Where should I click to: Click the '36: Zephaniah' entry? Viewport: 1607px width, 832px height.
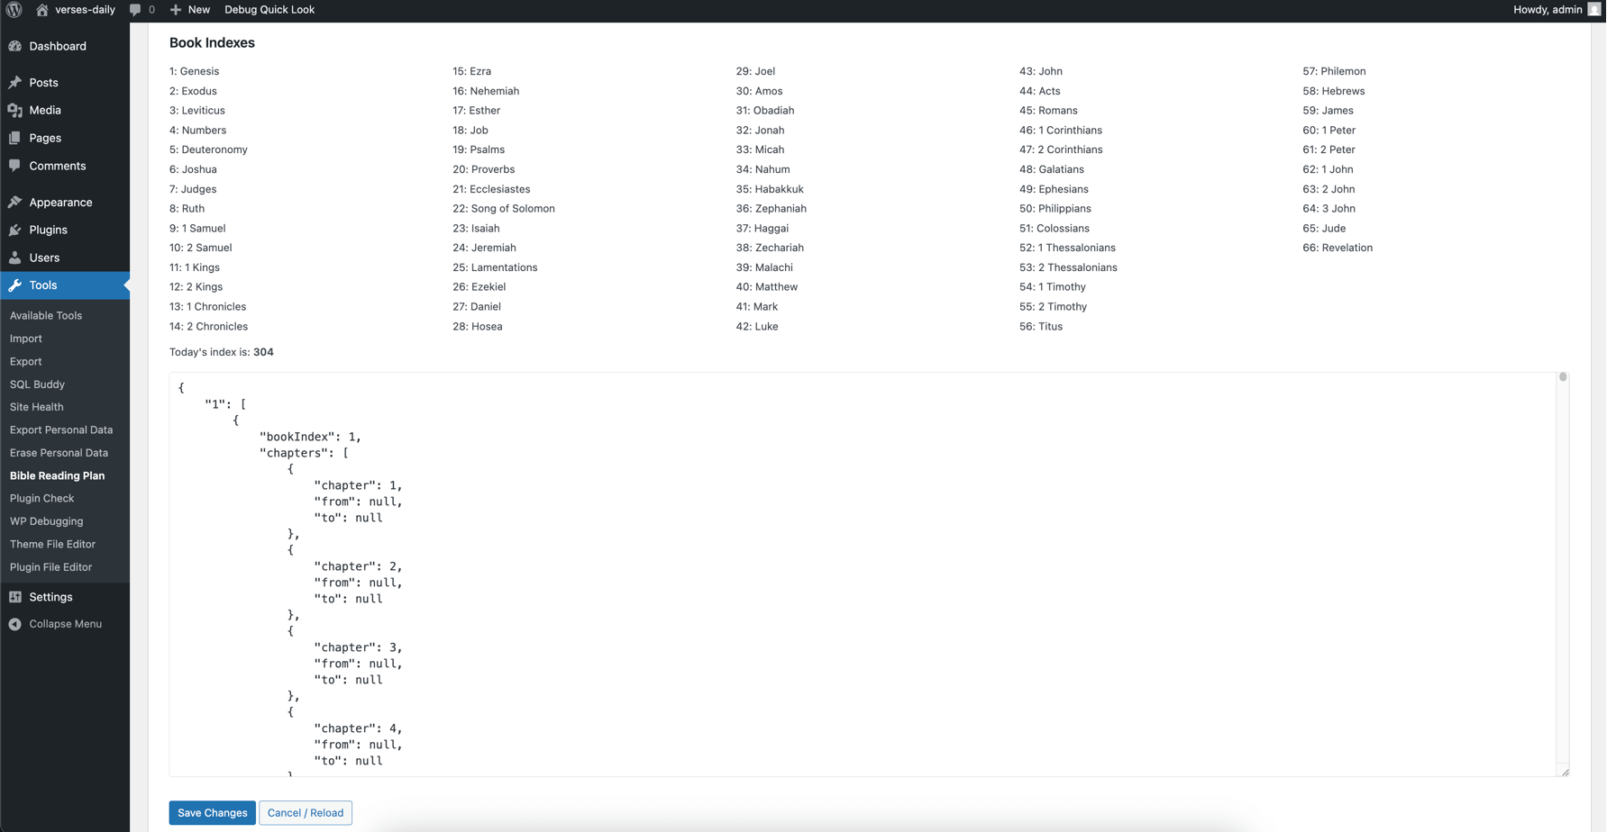point(772,208)
